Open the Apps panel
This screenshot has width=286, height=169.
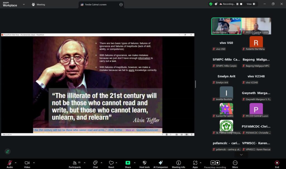click(x=195, y=163)
